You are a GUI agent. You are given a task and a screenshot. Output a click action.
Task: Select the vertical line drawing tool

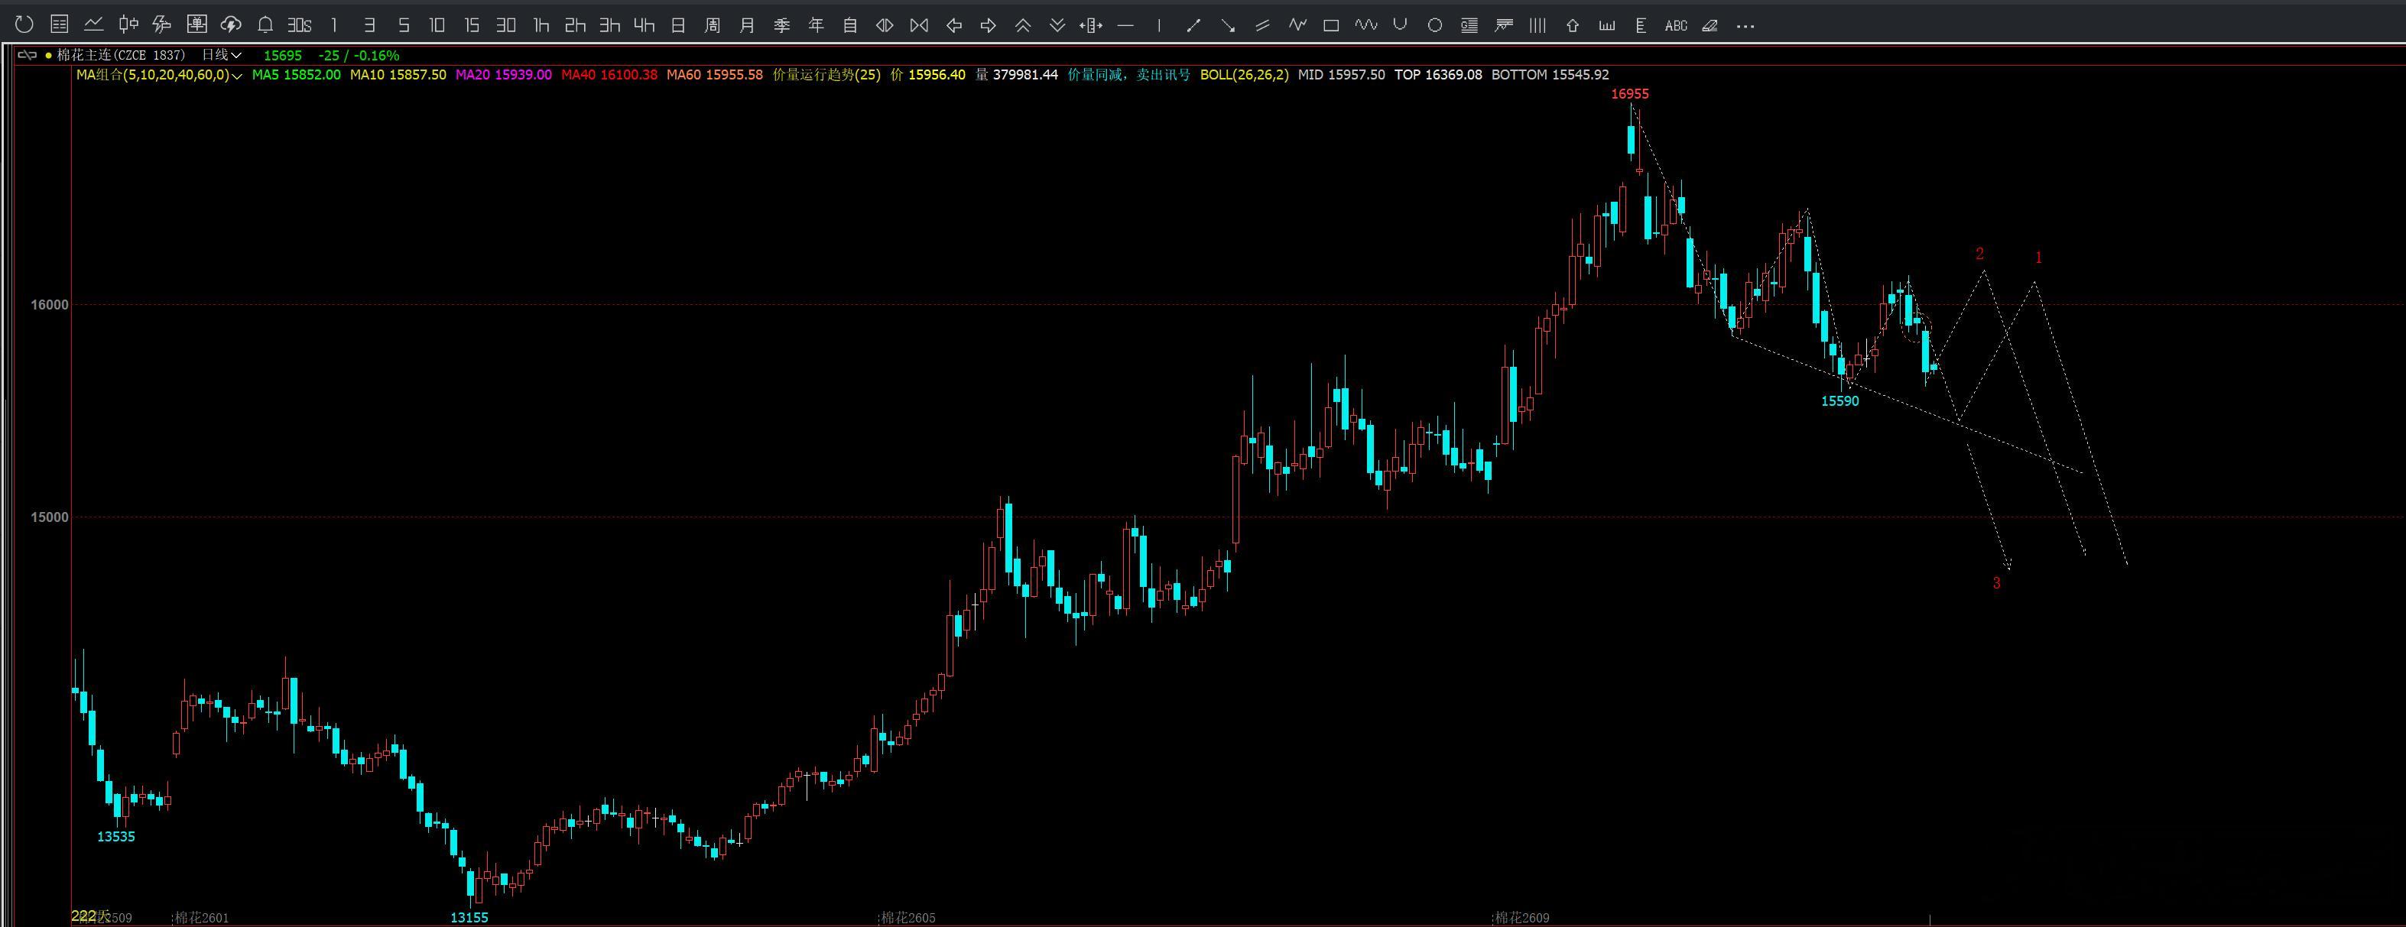point(1159,26)
